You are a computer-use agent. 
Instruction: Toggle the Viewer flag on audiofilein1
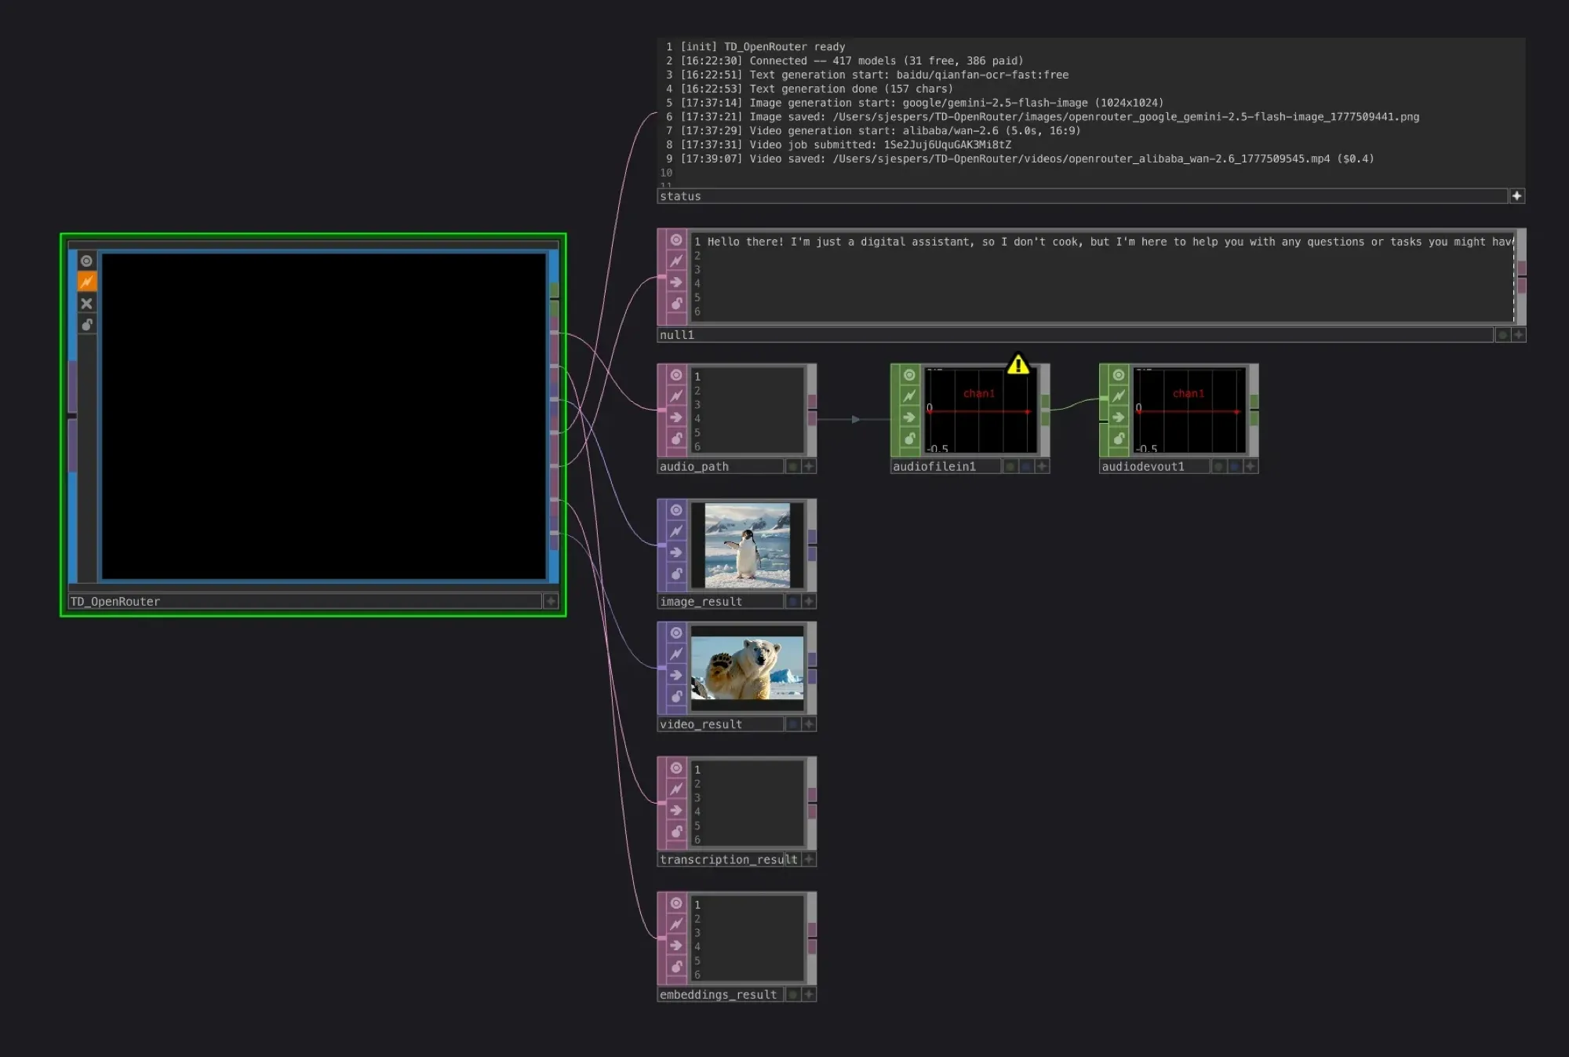[910, 374]
